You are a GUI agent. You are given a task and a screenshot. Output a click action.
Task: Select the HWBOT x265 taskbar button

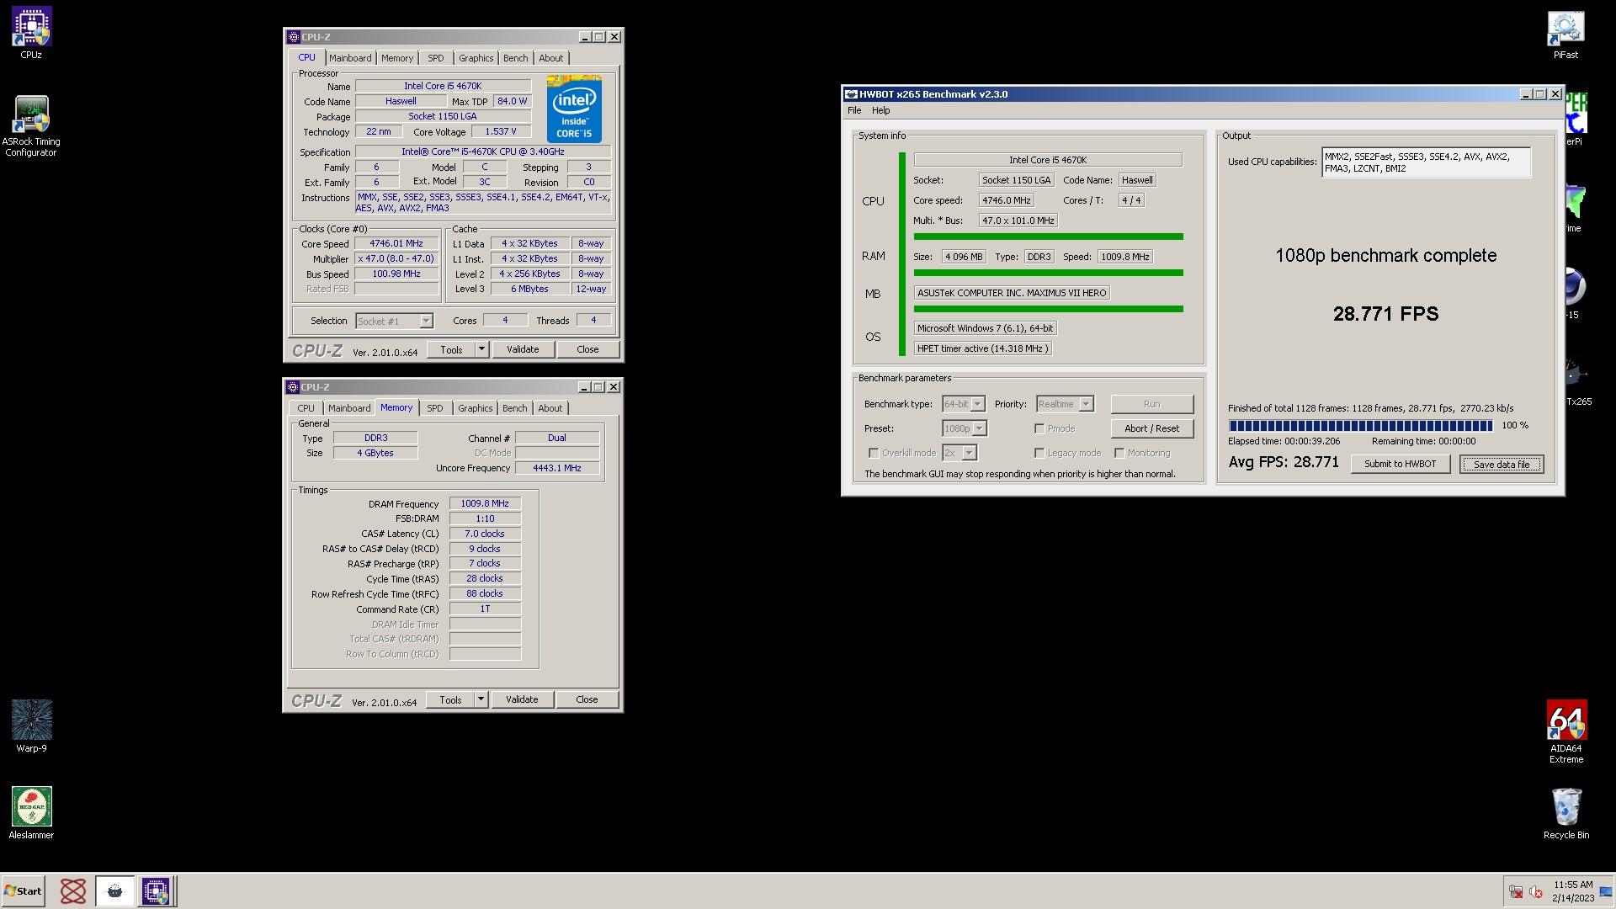114,891
